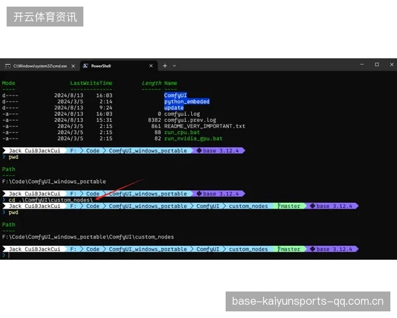Open a new terminal tab
The image size is (397, 318).
click(x=165, y=66)
